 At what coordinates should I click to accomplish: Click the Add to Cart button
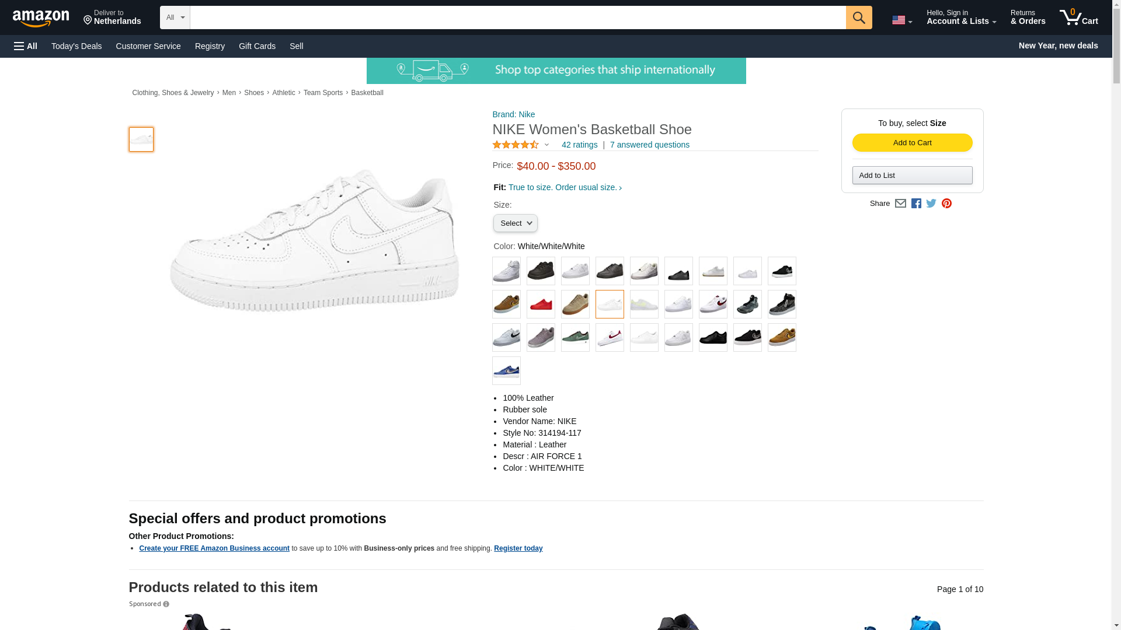pos(912,143)
